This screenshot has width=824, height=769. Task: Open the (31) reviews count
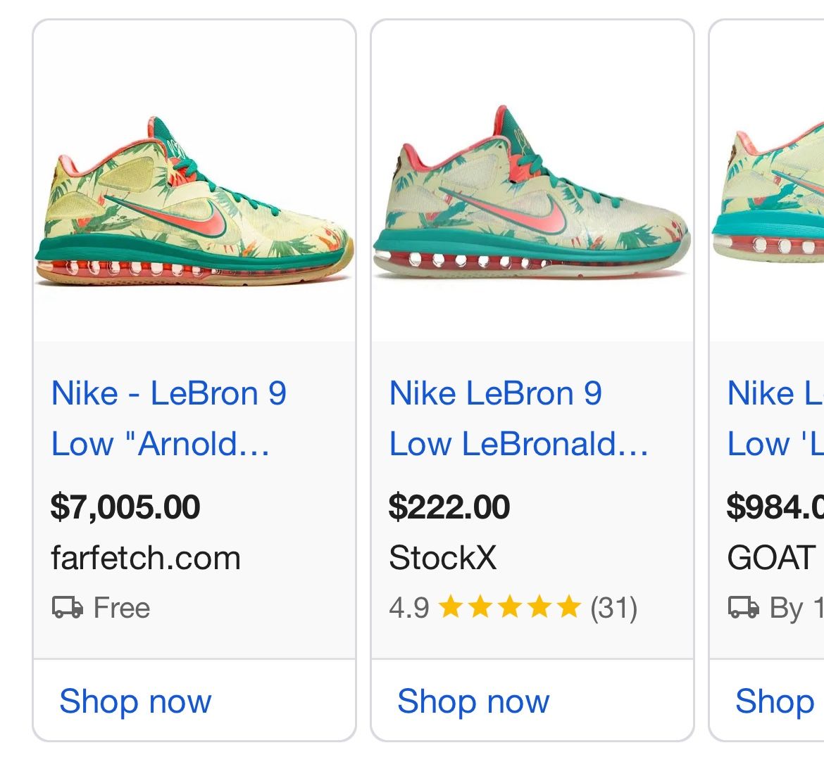tap(613, 608)
